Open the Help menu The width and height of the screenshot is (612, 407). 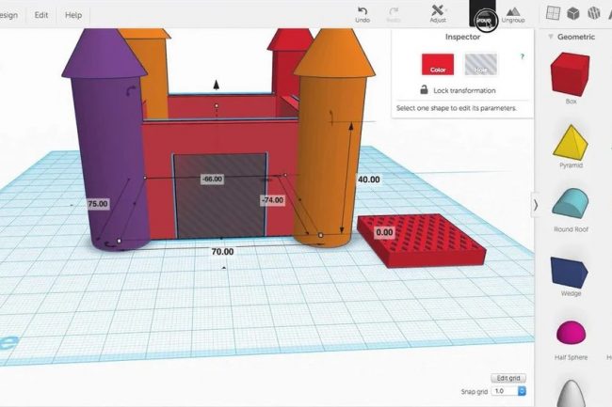(x=73, y=15)
